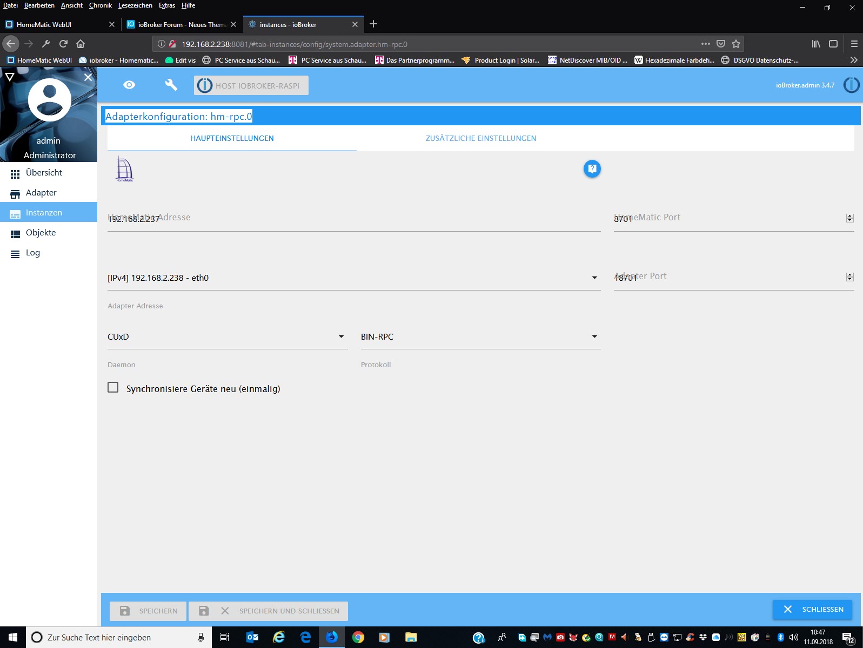Open NetDiscover MIB/OID bookmark

click(x=588, y=60)
